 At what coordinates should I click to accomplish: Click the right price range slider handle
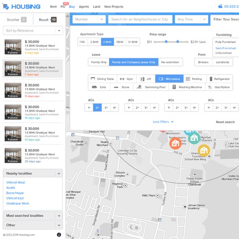177,42
